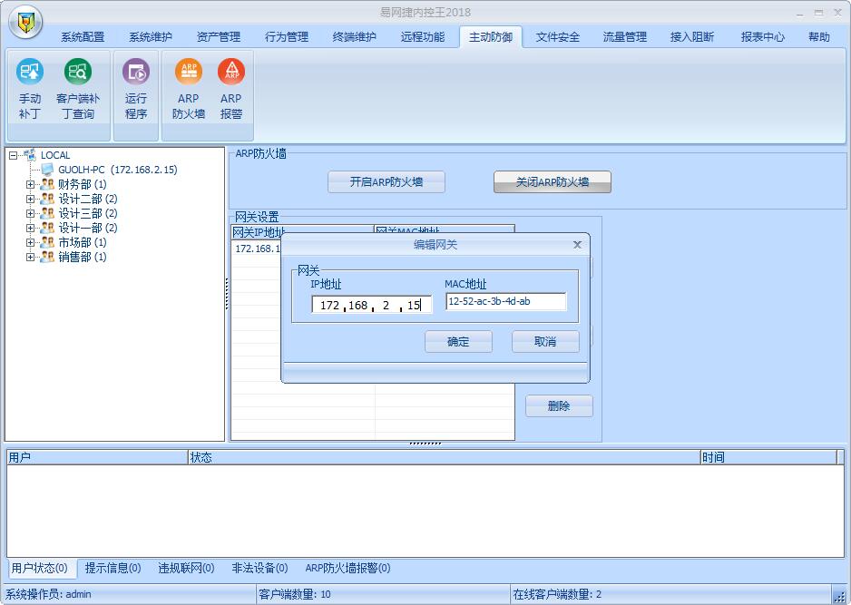The image size is (851, 605).
Task: Open the 系统配置 menu tab
Action: [x=83, y=37]
